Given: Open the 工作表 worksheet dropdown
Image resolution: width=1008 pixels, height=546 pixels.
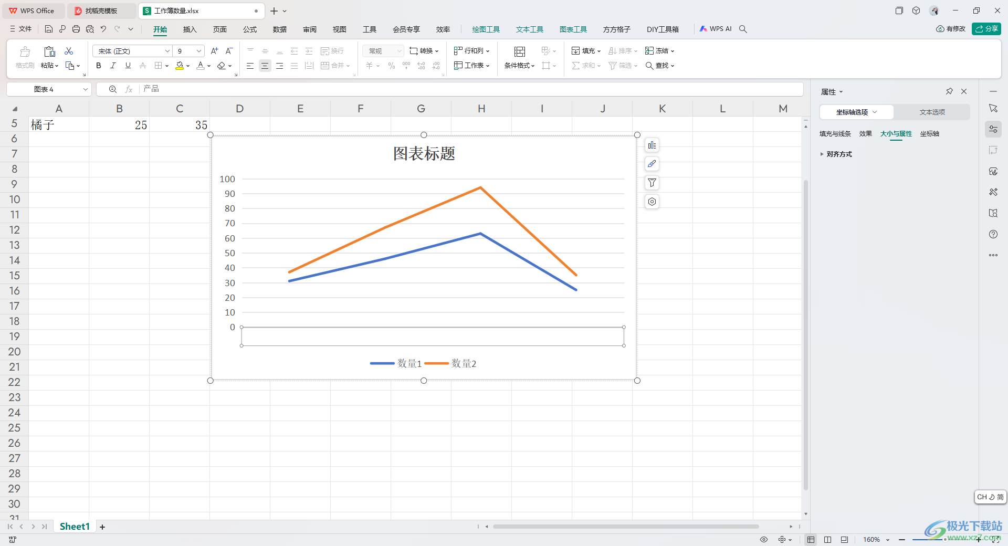Looking at the screenshot, I should point(471,66).
